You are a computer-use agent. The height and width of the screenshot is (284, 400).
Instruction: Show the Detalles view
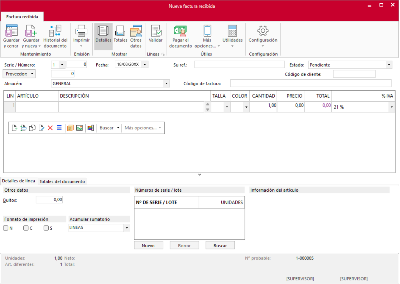(103, 37)
